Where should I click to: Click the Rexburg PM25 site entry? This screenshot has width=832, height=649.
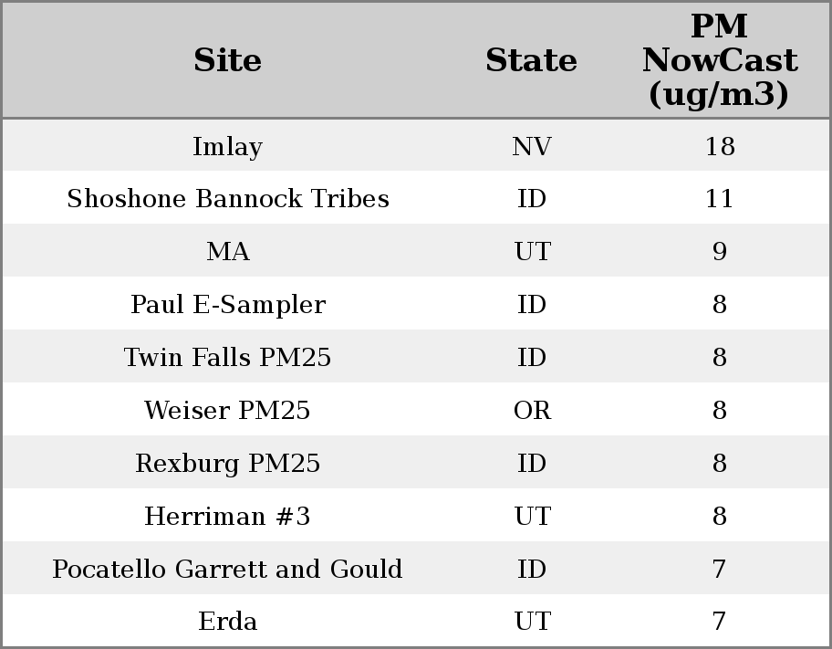point(227,464)
